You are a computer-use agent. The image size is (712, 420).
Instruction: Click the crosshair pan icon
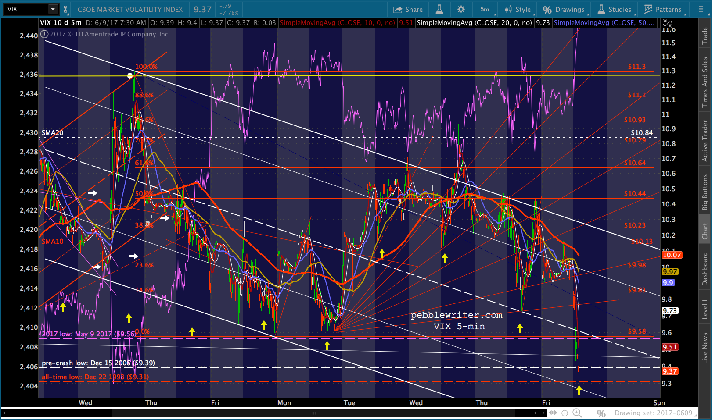(x=565, y=413)
